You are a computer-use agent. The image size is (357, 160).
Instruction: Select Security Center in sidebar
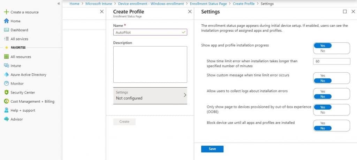pos(23,93)
